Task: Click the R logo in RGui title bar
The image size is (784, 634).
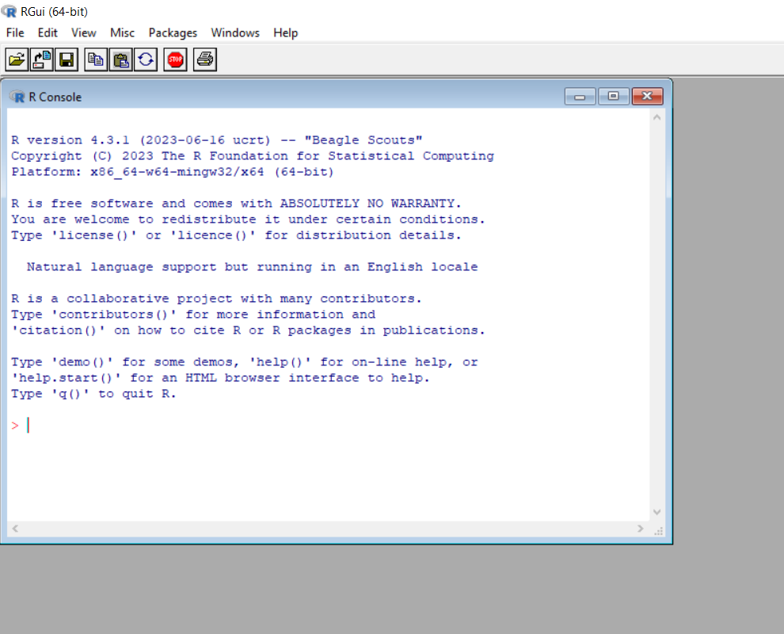Action: pyautogui.click(x=9, y=11)
